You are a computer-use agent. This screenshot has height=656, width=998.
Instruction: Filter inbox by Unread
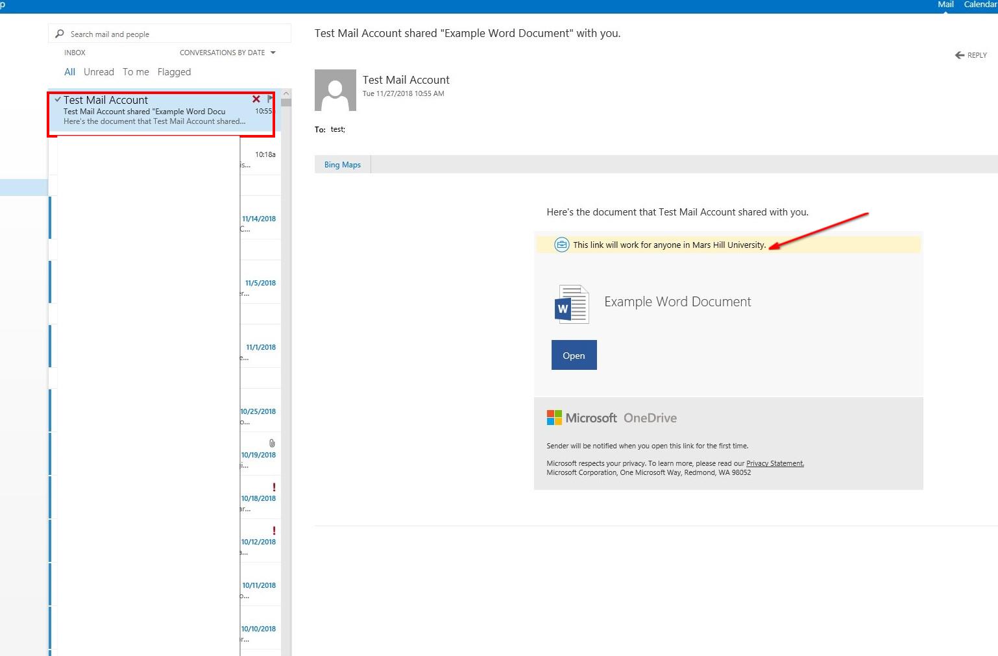(x=99, y=72)
